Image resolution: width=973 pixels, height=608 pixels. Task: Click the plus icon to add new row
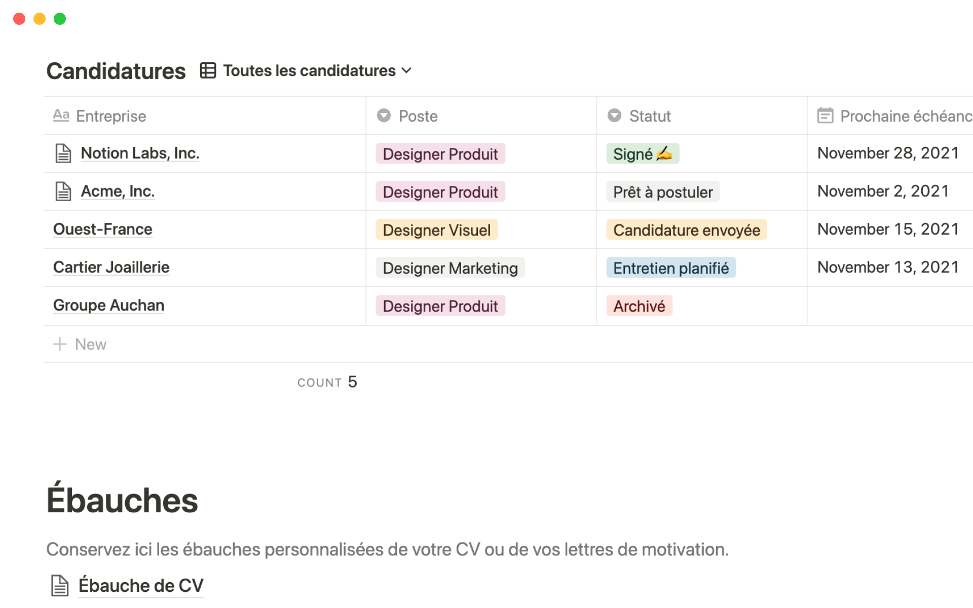[60, 344]
